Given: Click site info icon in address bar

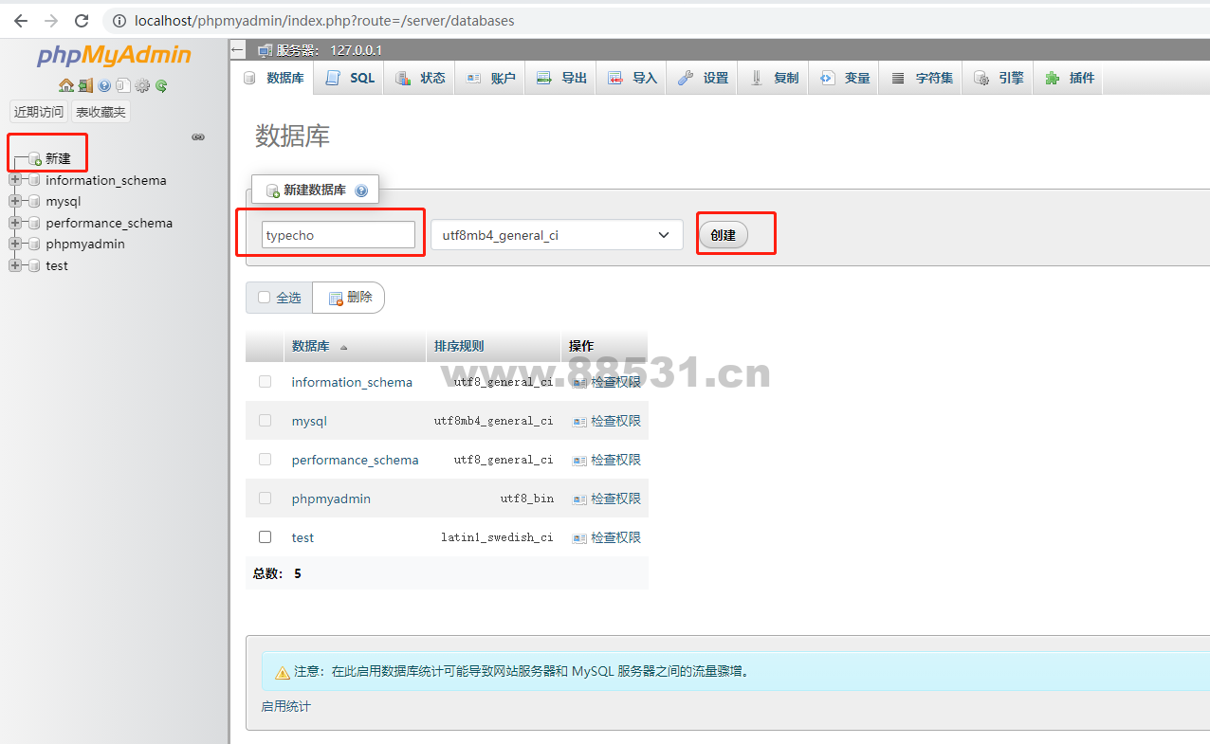Looking at the screenshot, I should coord(119,20).
